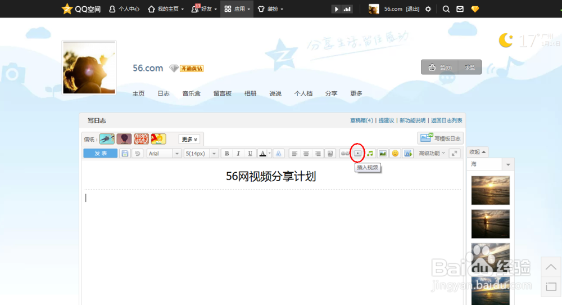Expand the 我的主页 top menu
The image size is (562, 305).
click(166, 9)
